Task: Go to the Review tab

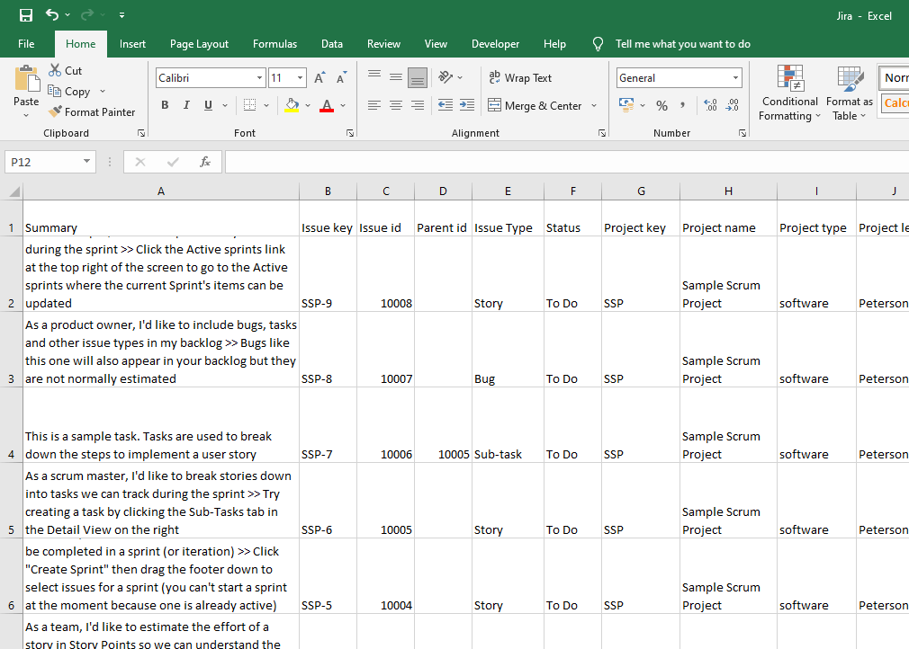Action: click(383, 44)
